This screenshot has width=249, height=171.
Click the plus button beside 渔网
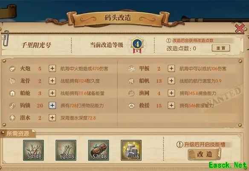(x=171, y=93)
